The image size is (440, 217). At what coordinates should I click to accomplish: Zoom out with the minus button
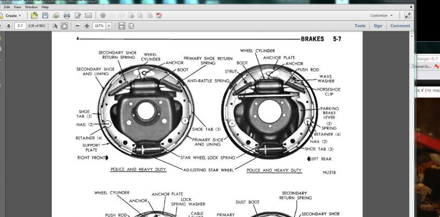click(x=78, y=26)
